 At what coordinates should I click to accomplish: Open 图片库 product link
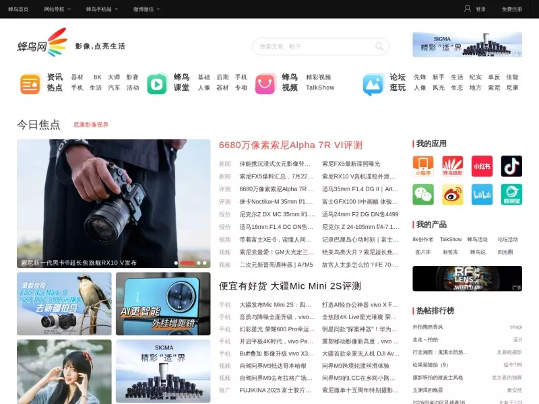coord(423,252)
